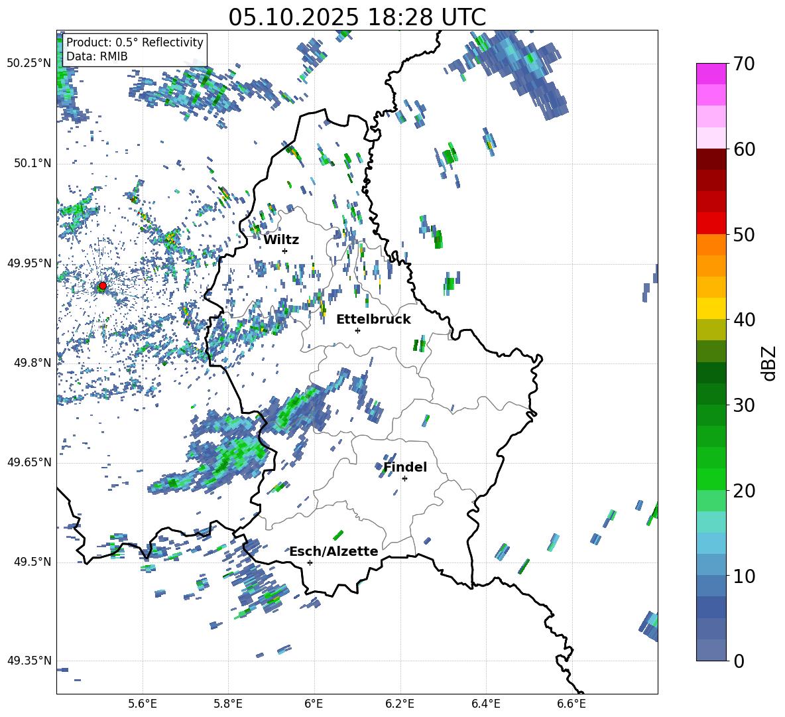Click the 50.25°N latitude label
This screenshot has height=717, width=785.
click(29, 64)
